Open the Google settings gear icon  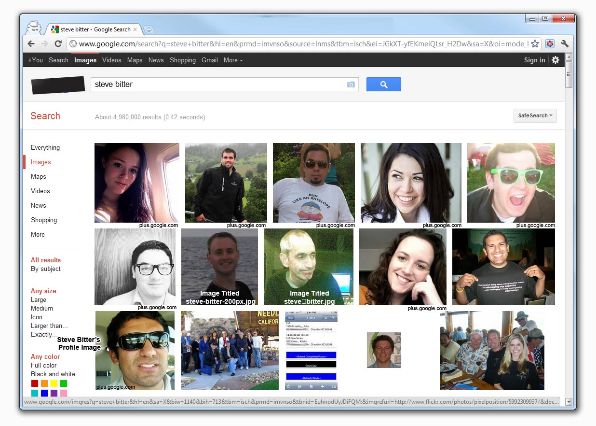point(555,60)
